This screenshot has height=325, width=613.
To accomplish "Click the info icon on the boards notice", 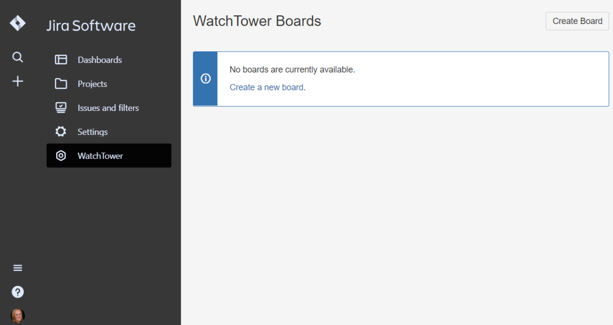I will point(205,79).
